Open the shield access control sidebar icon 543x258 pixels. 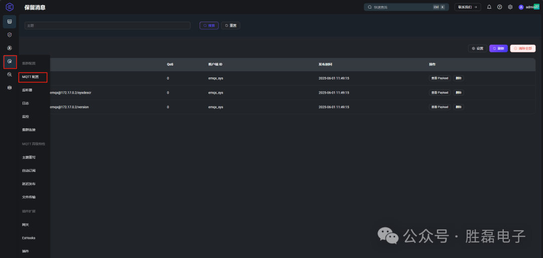(10, 35)
